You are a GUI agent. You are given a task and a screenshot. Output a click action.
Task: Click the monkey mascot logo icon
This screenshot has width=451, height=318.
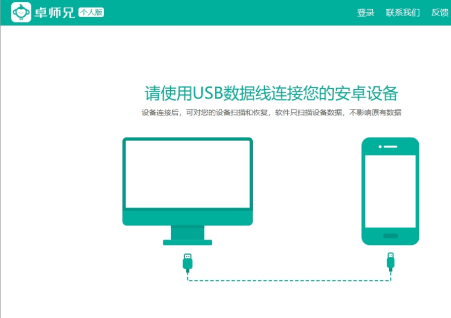point(20,12)
